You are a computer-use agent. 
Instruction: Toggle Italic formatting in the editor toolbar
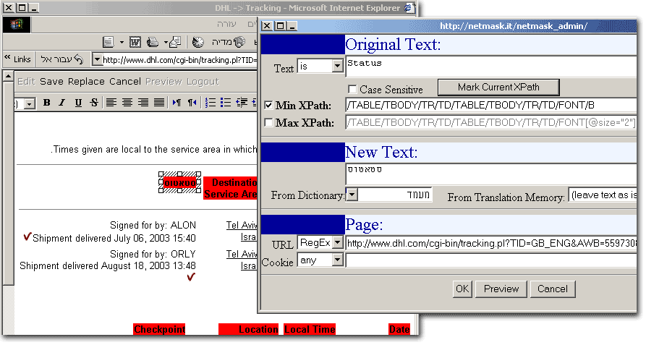point(62,103)
